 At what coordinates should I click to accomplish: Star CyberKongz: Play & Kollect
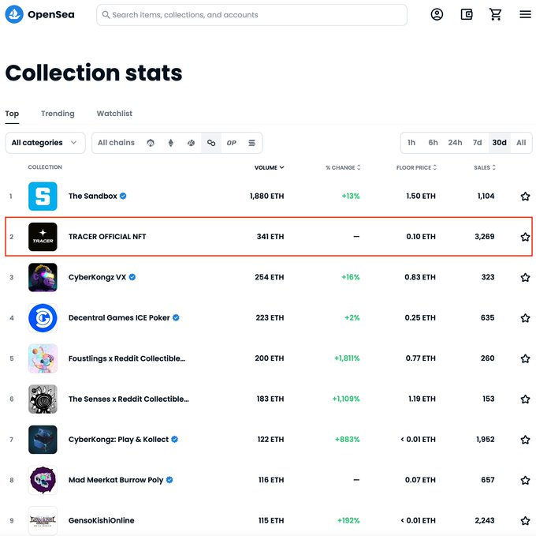tap(525, 440)
